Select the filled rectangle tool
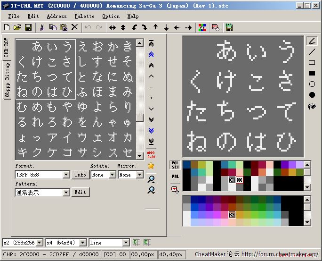 [312, 73]
